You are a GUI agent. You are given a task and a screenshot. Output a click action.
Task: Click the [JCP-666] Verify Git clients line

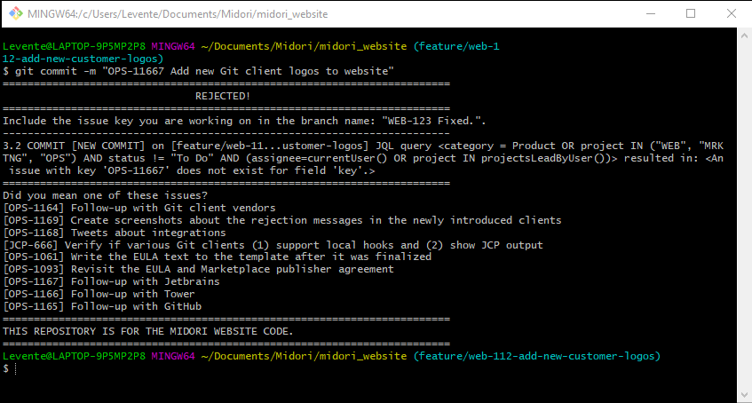point(273,245)
